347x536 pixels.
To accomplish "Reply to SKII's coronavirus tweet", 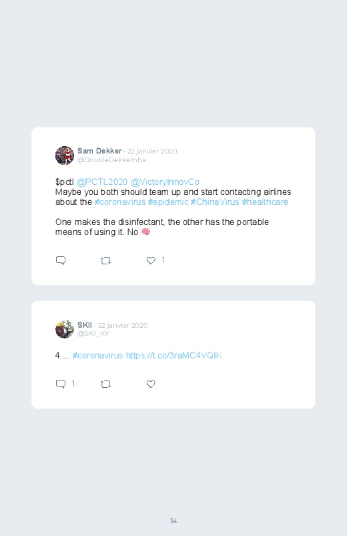I will (x=61, y=384).
